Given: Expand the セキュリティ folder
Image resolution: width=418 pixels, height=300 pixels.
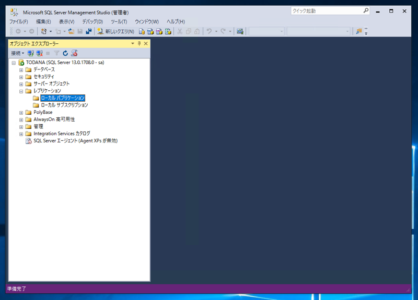Looking at the screenshot, I should coord(21,77).
